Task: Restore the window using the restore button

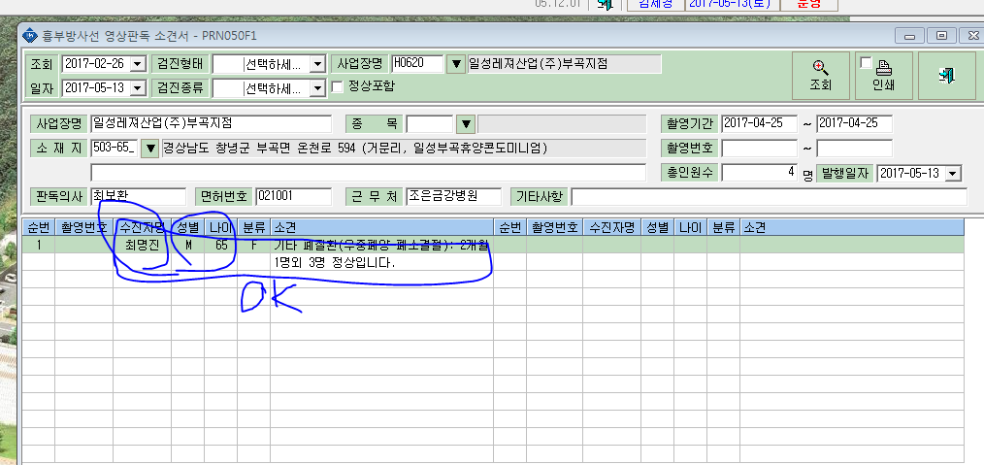Action: pyautogui.click(x=940, y=36)
